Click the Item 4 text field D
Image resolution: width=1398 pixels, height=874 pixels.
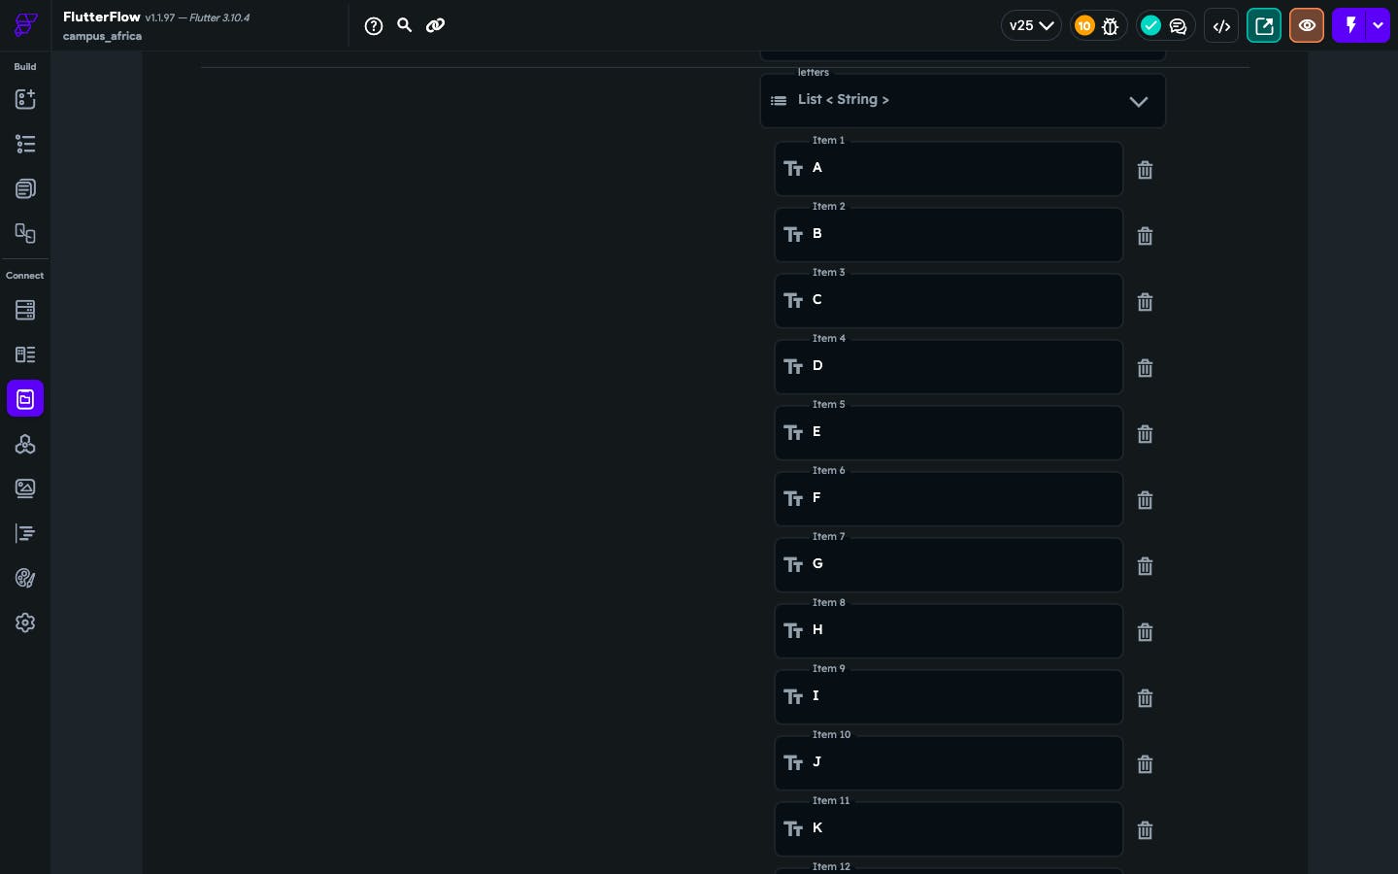pyautogui.click(x=949, y=367)
